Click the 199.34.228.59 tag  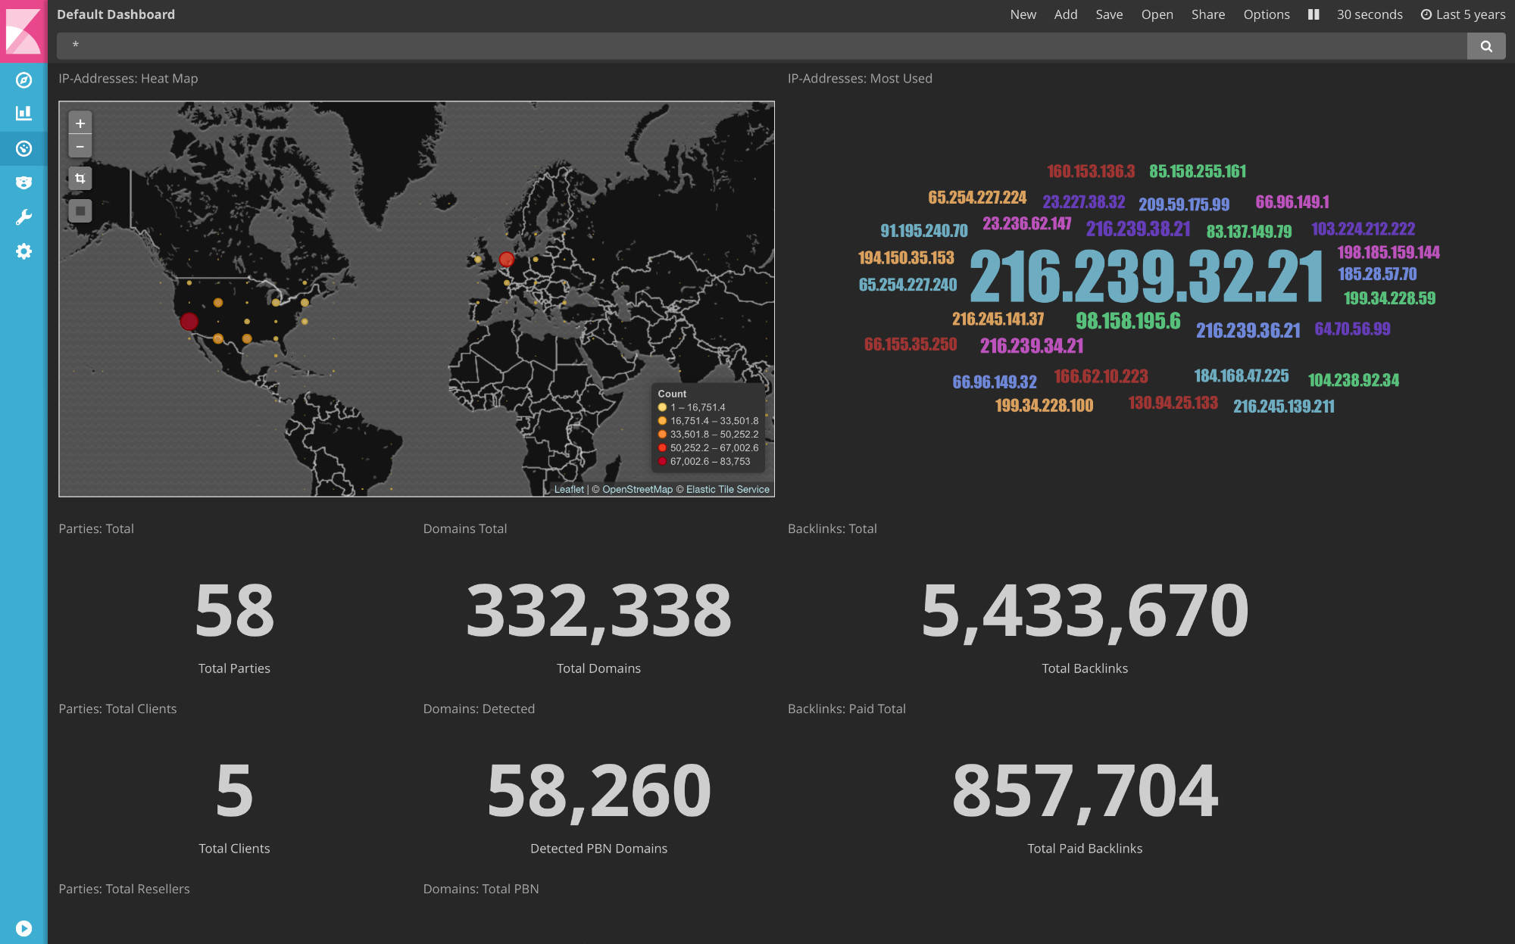tap(1389, 298)
